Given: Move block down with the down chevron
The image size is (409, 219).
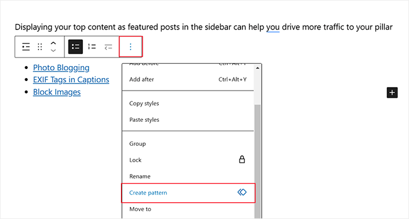Looking at the screenshot, I should click(x=53, y=50).
